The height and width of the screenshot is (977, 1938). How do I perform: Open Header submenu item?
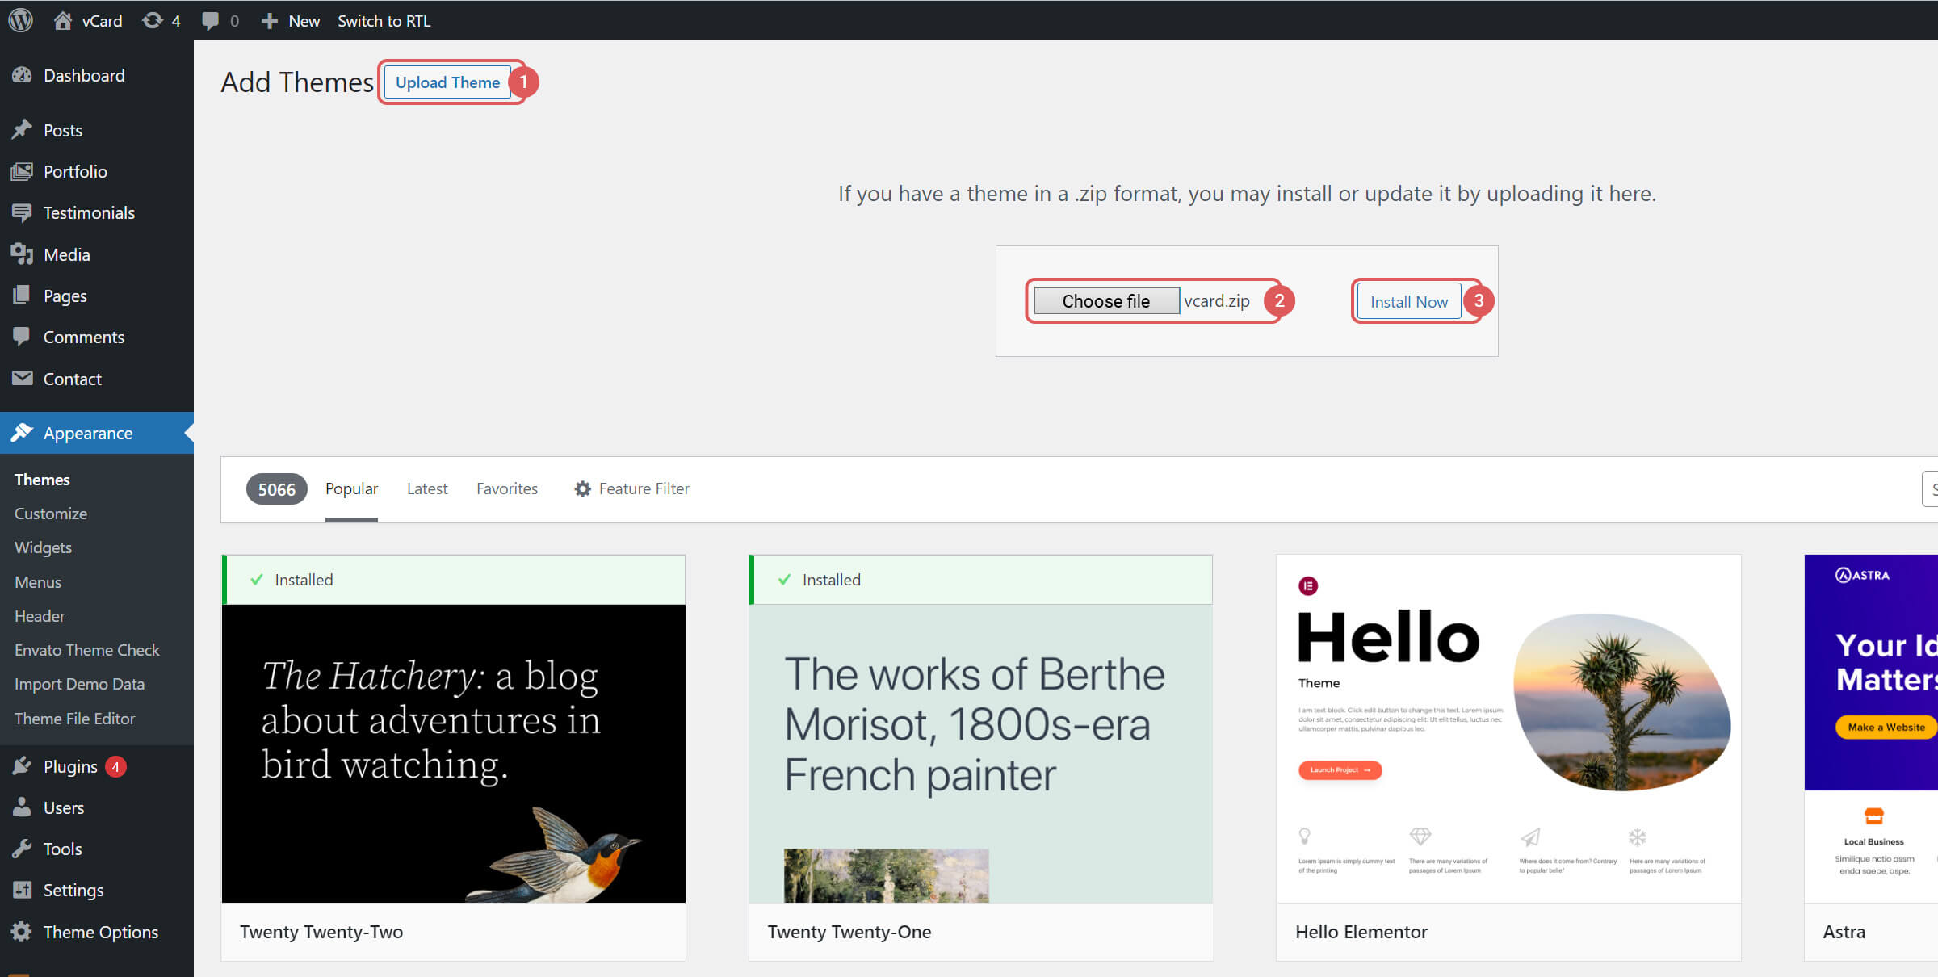[40, 616]
